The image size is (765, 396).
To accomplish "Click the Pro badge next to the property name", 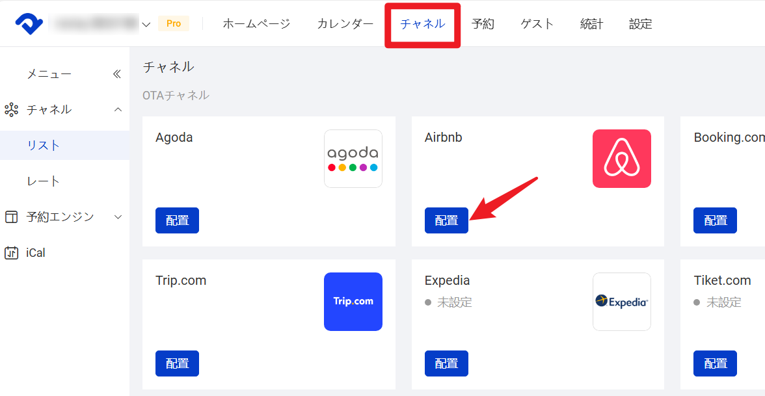I will click(173, 23).
